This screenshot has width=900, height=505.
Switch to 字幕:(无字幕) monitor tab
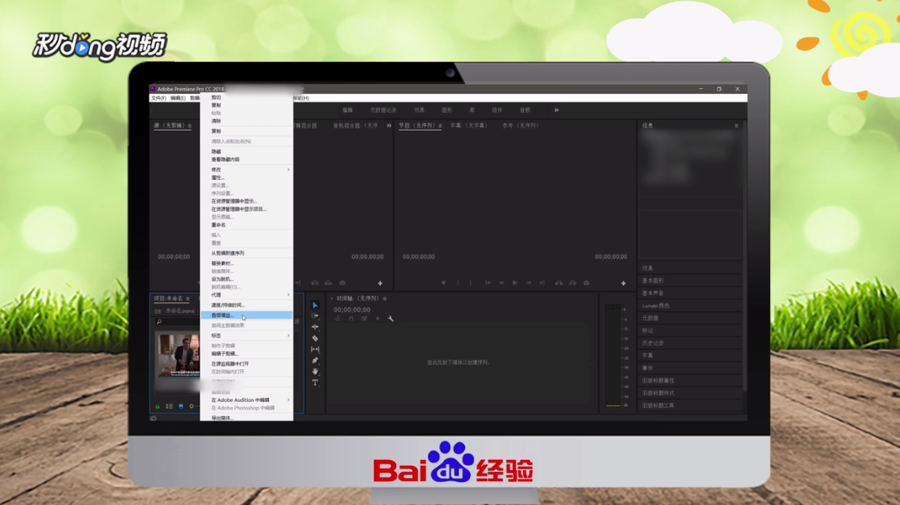pos(469,126)
